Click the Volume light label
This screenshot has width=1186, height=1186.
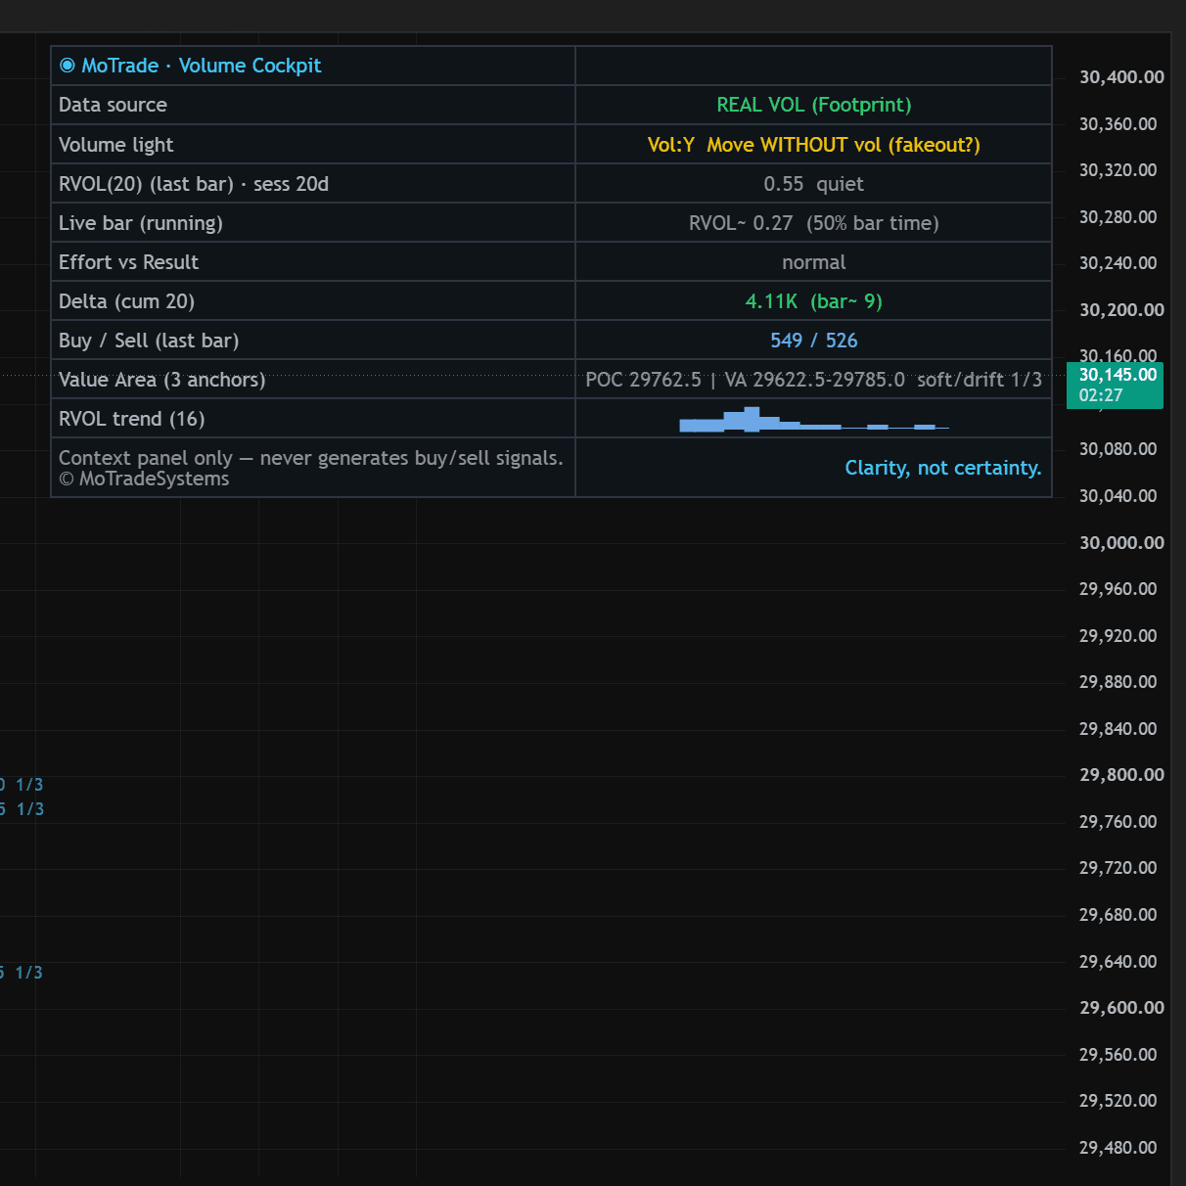coord(115,145)
